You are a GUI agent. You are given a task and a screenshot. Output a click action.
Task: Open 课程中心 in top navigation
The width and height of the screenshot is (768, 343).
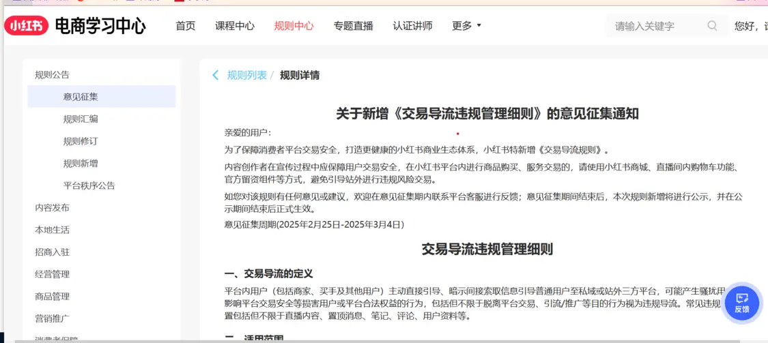click(x=235, y=26)
